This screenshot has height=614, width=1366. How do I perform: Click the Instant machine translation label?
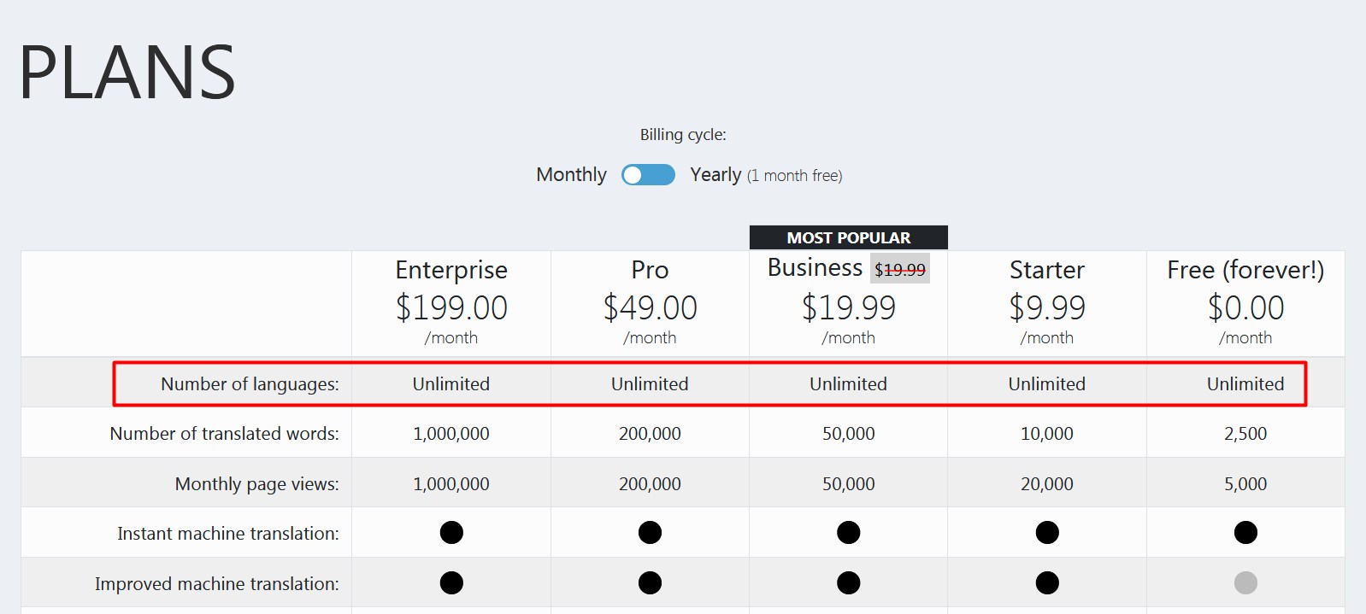coord(227,534)
